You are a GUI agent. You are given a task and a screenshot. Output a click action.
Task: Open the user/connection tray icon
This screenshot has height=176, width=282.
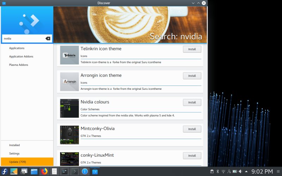click(x=229, y=171)
